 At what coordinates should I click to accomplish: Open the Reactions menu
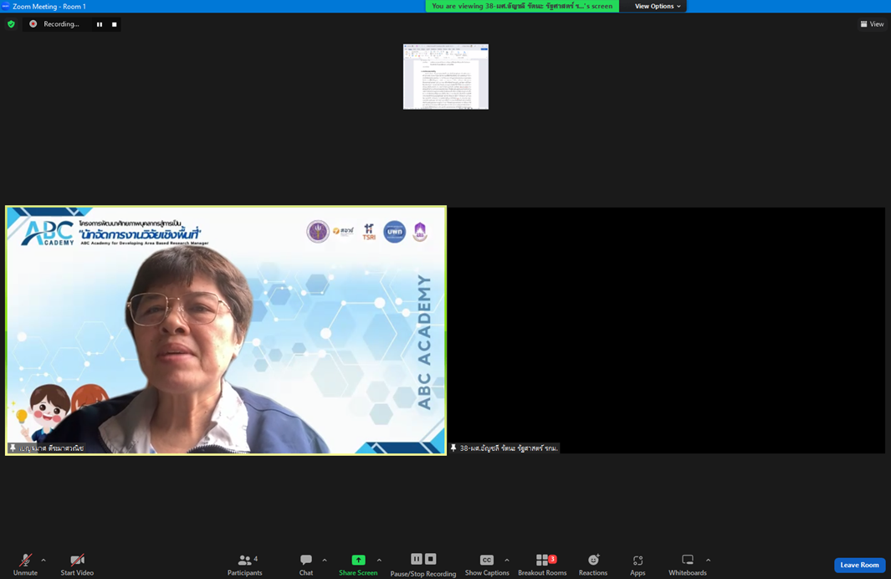click(593, 564)
